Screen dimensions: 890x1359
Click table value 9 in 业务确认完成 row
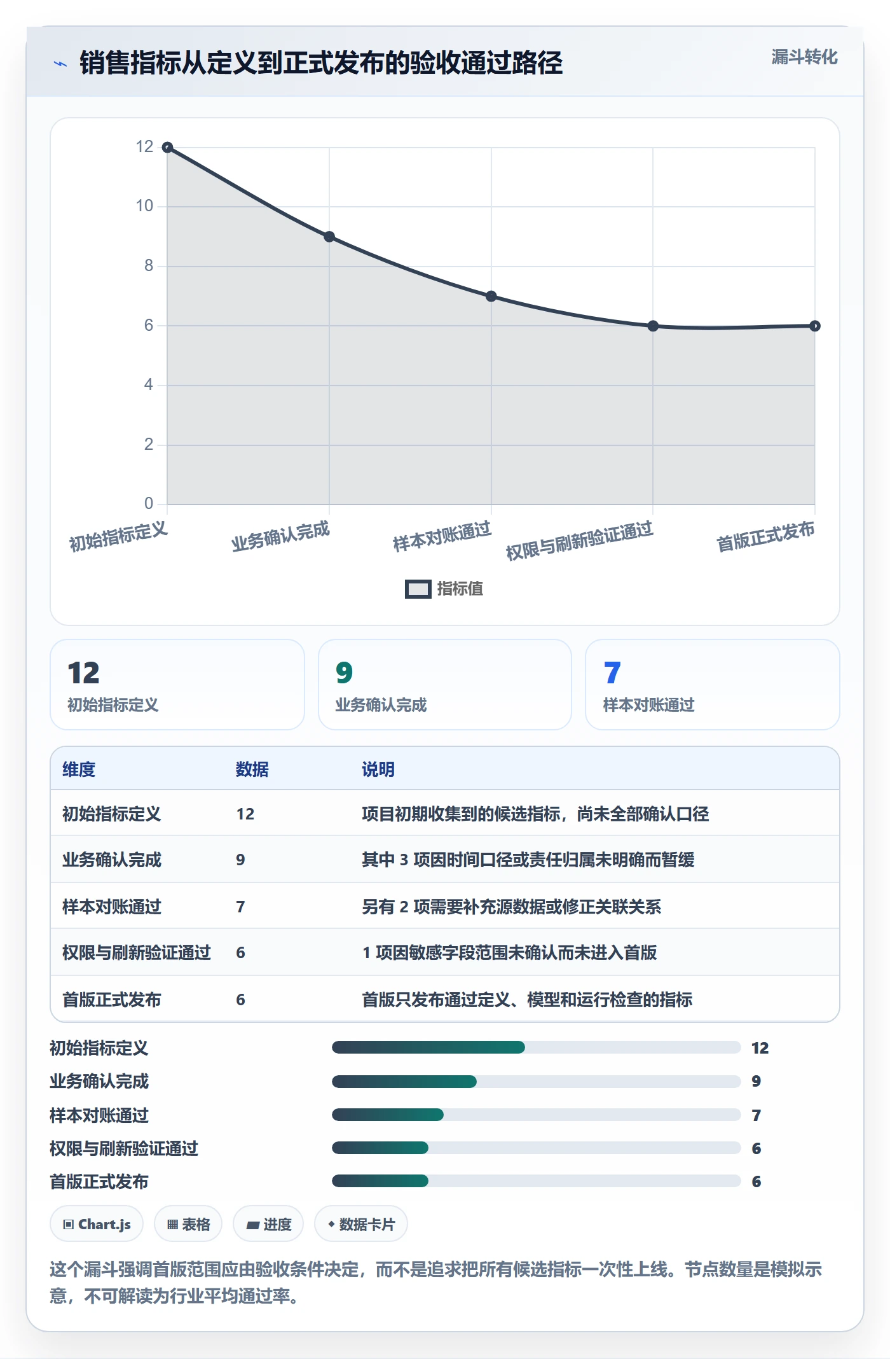tap(240, 860)
